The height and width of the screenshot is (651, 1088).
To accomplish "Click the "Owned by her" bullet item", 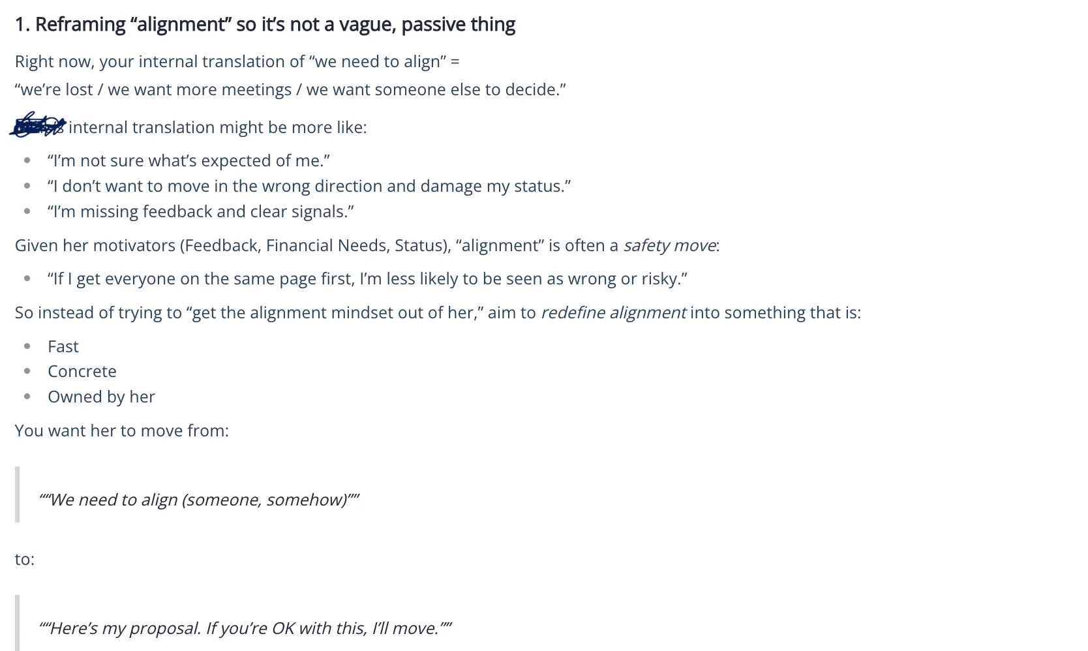I will pos(101,397).
